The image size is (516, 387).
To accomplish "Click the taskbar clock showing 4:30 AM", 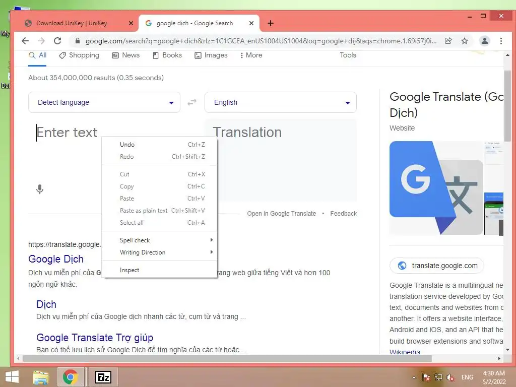I will point(494,377).
